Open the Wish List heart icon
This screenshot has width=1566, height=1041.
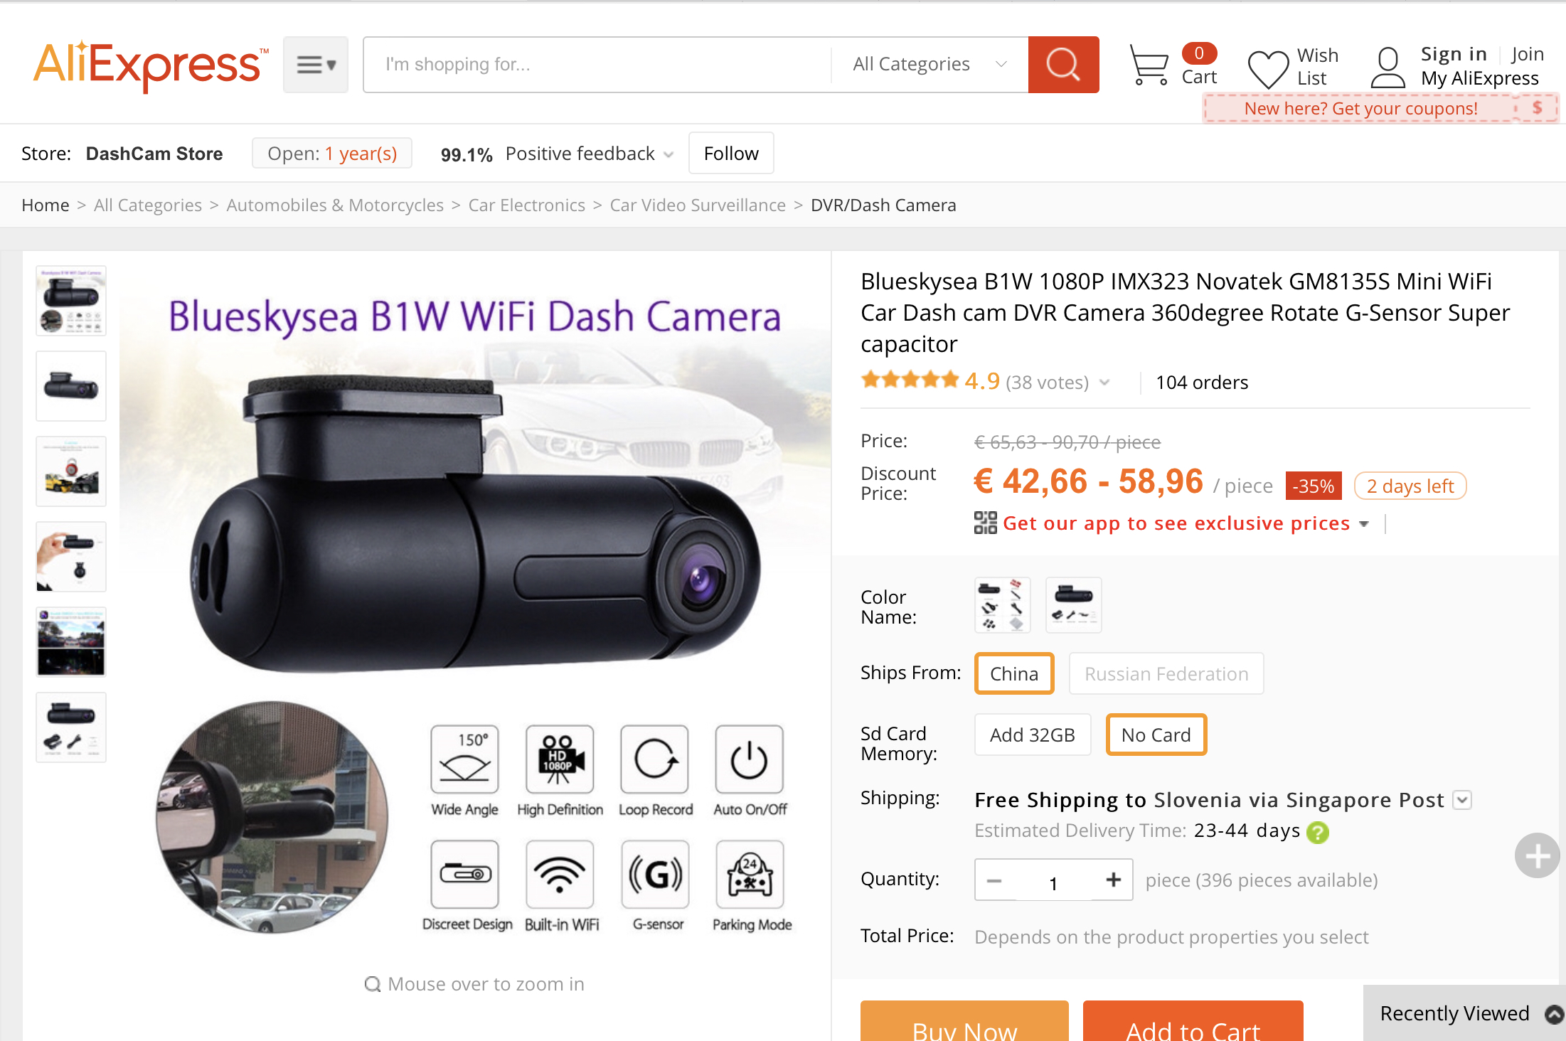coord(1268,69)
